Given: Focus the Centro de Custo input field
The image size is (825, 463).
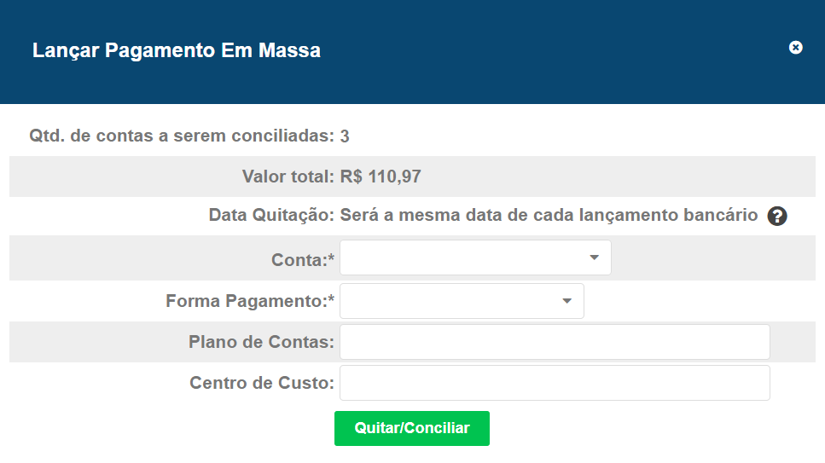Looking at the screenshot, I should 555,383.
